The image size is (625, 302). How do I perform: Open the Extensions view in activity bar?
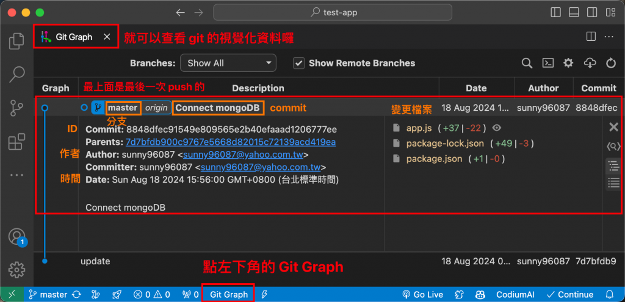click(16, 141)
